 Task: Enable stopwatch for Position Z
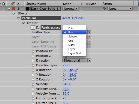pyautogui.click(x=33, y=56)
